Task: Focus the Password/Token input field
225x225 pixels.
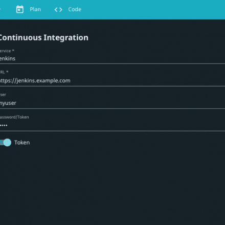Action: (x=112, y=125)
